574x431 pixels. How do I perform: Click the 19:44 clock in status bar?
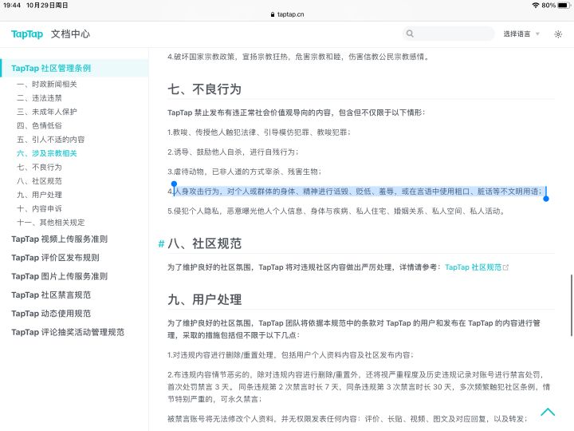(12, 5)
